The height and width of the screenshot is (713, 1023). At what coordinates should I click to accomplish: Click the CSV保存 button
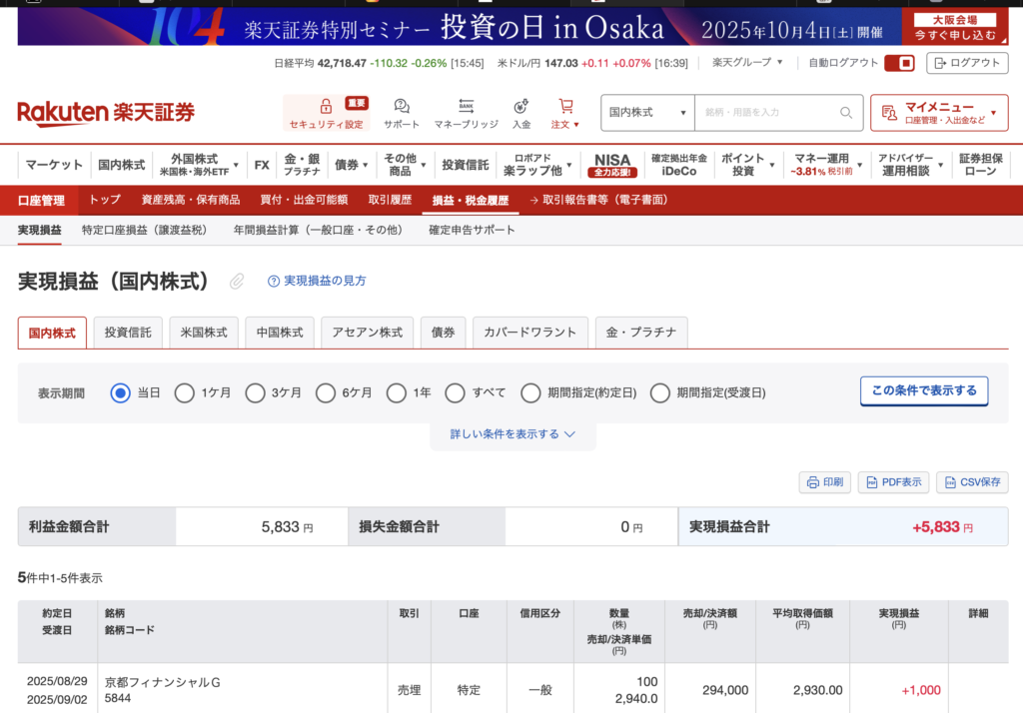[972, 482]
